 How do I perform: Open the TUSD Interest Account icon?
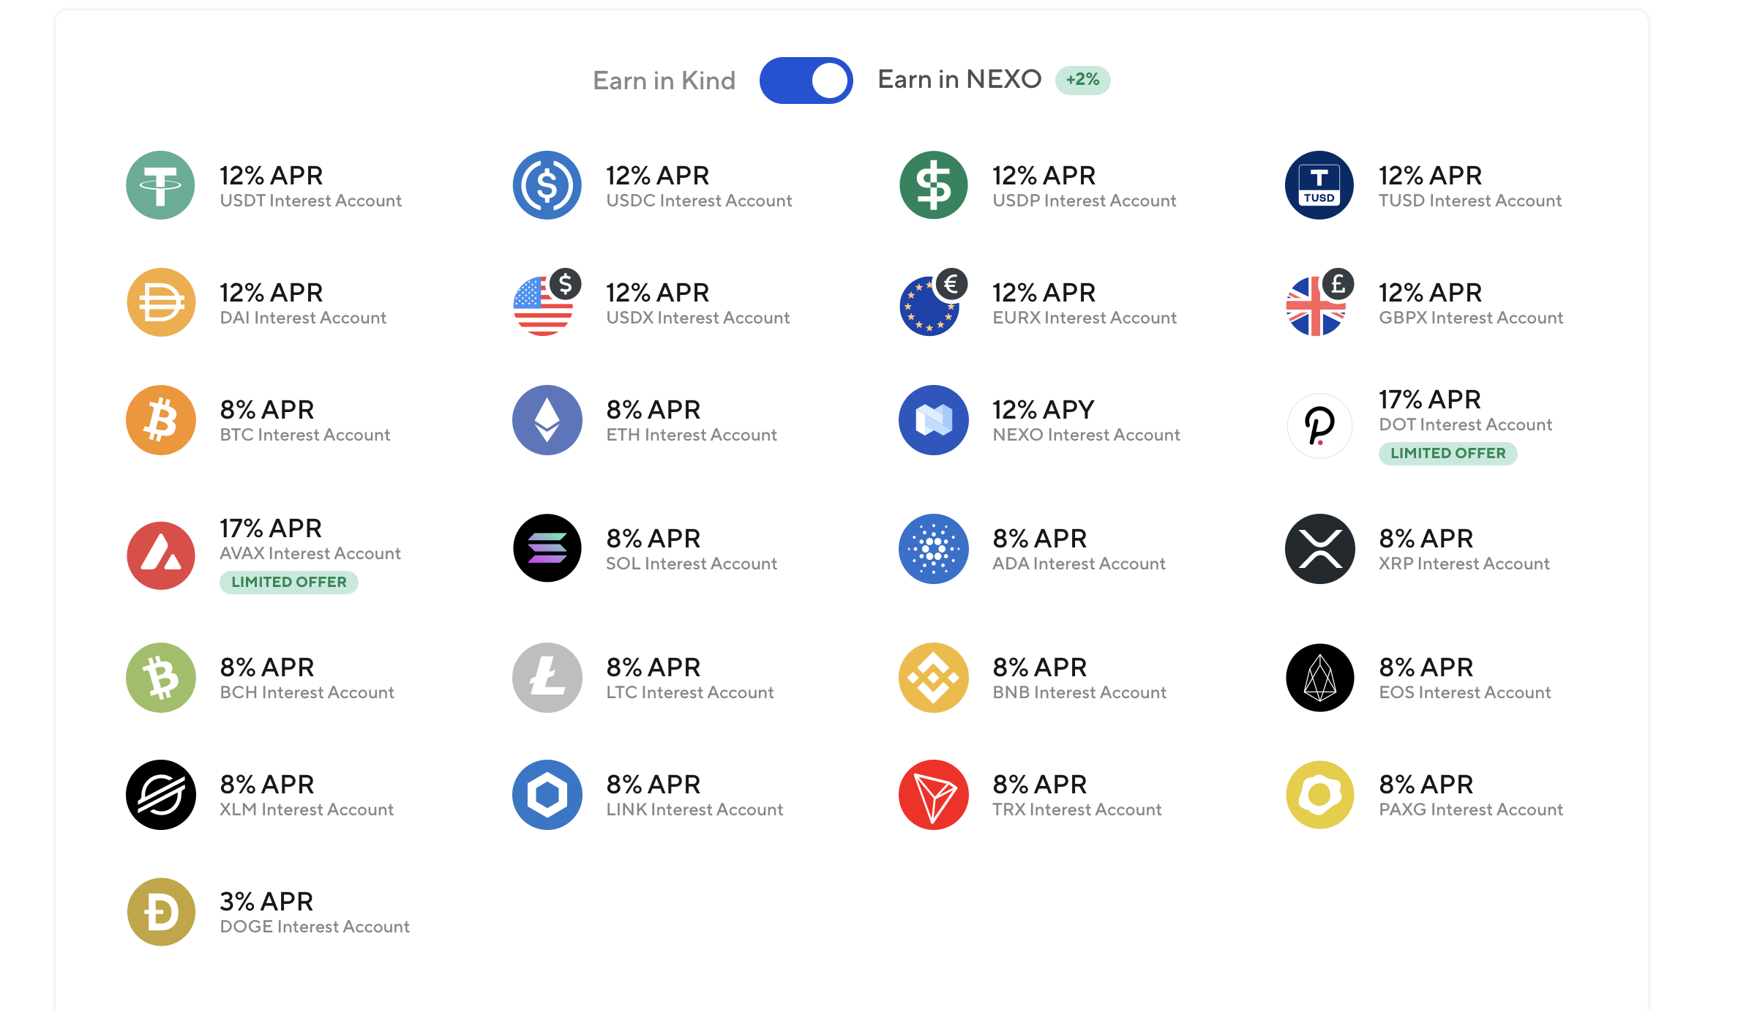pyautogui.click(x=1318, y=185)
